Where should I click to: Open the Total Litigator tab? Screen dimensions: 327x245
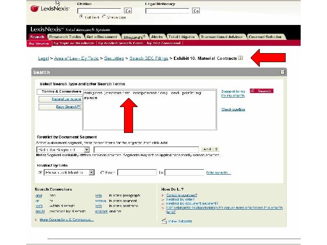tap(182, 37)
